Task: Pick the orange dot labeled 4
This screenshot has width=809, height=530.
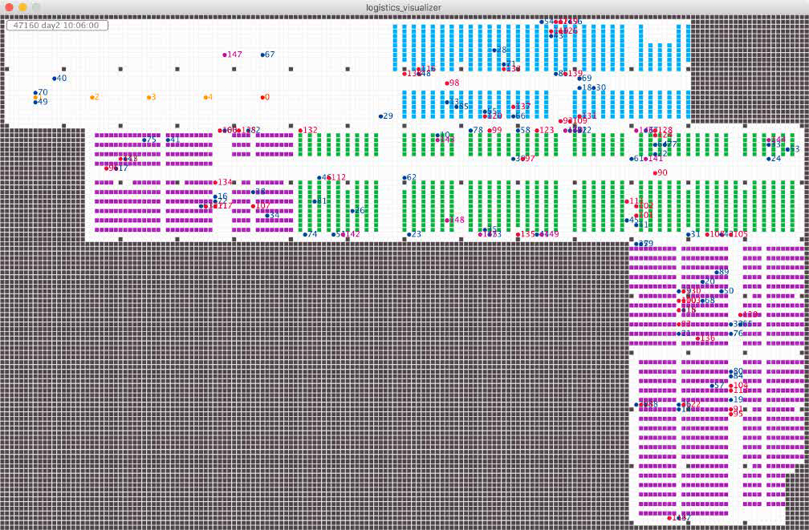Action: [x=205, y=97]
